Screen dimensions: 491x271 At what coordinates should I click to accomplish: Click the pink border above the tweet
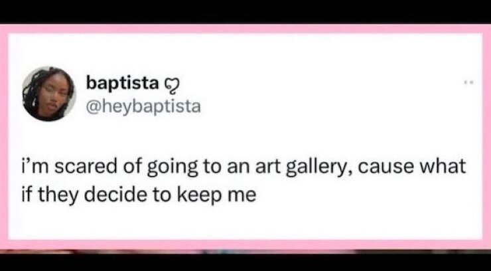(245, 29)
